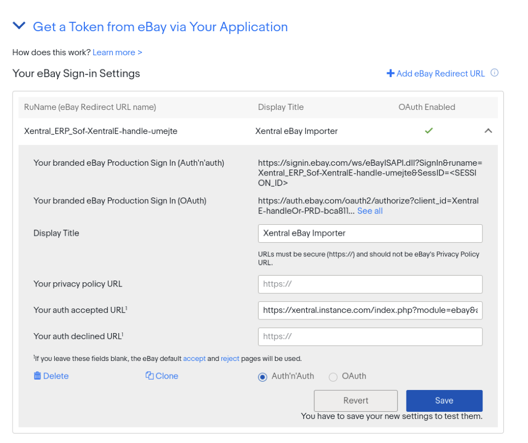Click the auth declined URL field
Screen dimensions: 528x443
[370, 336]
